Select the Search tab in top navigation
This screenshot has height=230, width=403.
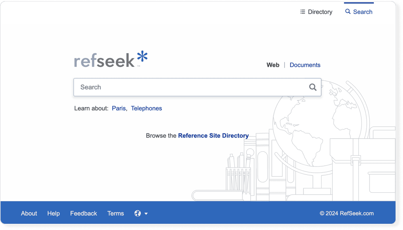[359, 12]
